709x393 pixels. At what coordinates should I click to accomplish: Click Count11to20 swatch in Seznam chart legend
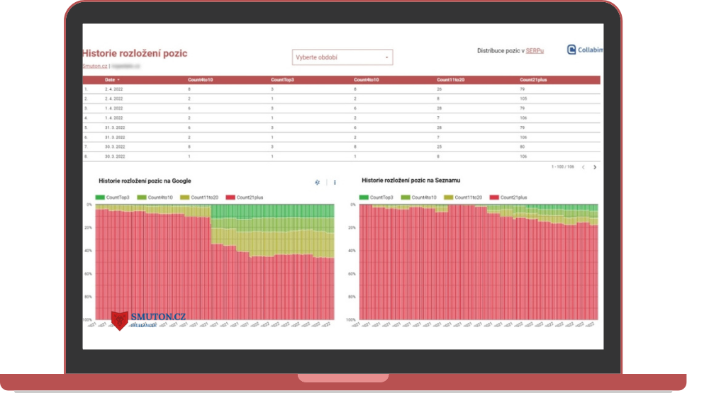click(x=448, y=198)
